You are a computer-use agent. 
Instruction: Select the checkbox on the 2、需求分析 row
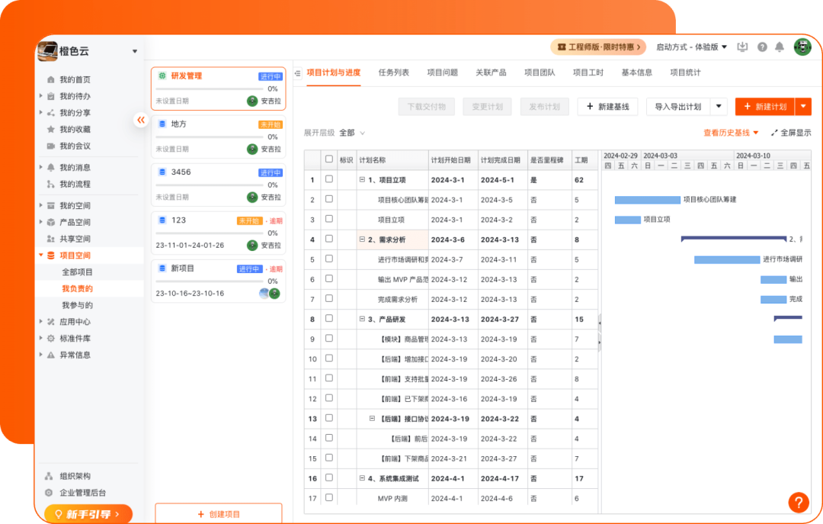point(328,239)
